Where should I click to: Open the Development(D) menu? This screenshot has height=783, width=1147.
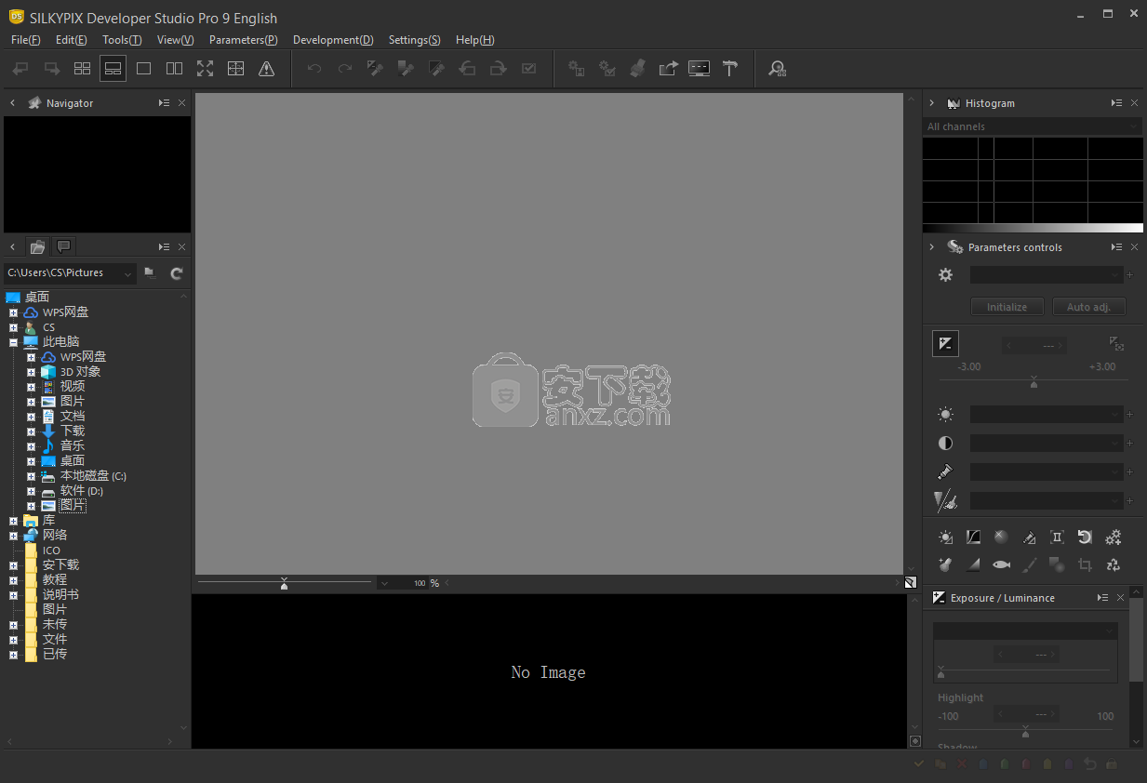[333, 40]
